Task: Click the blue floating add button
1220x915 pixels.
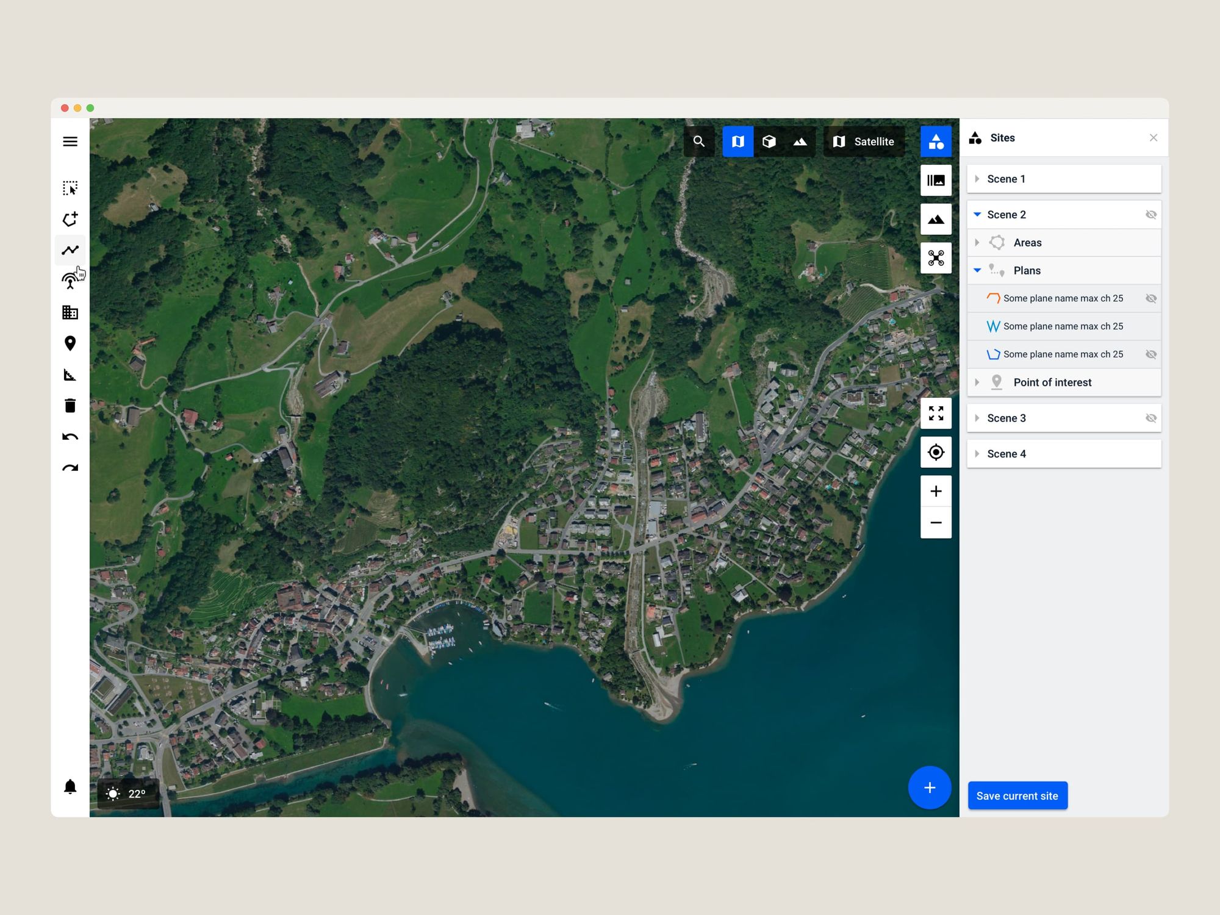Action: [929, 788]
